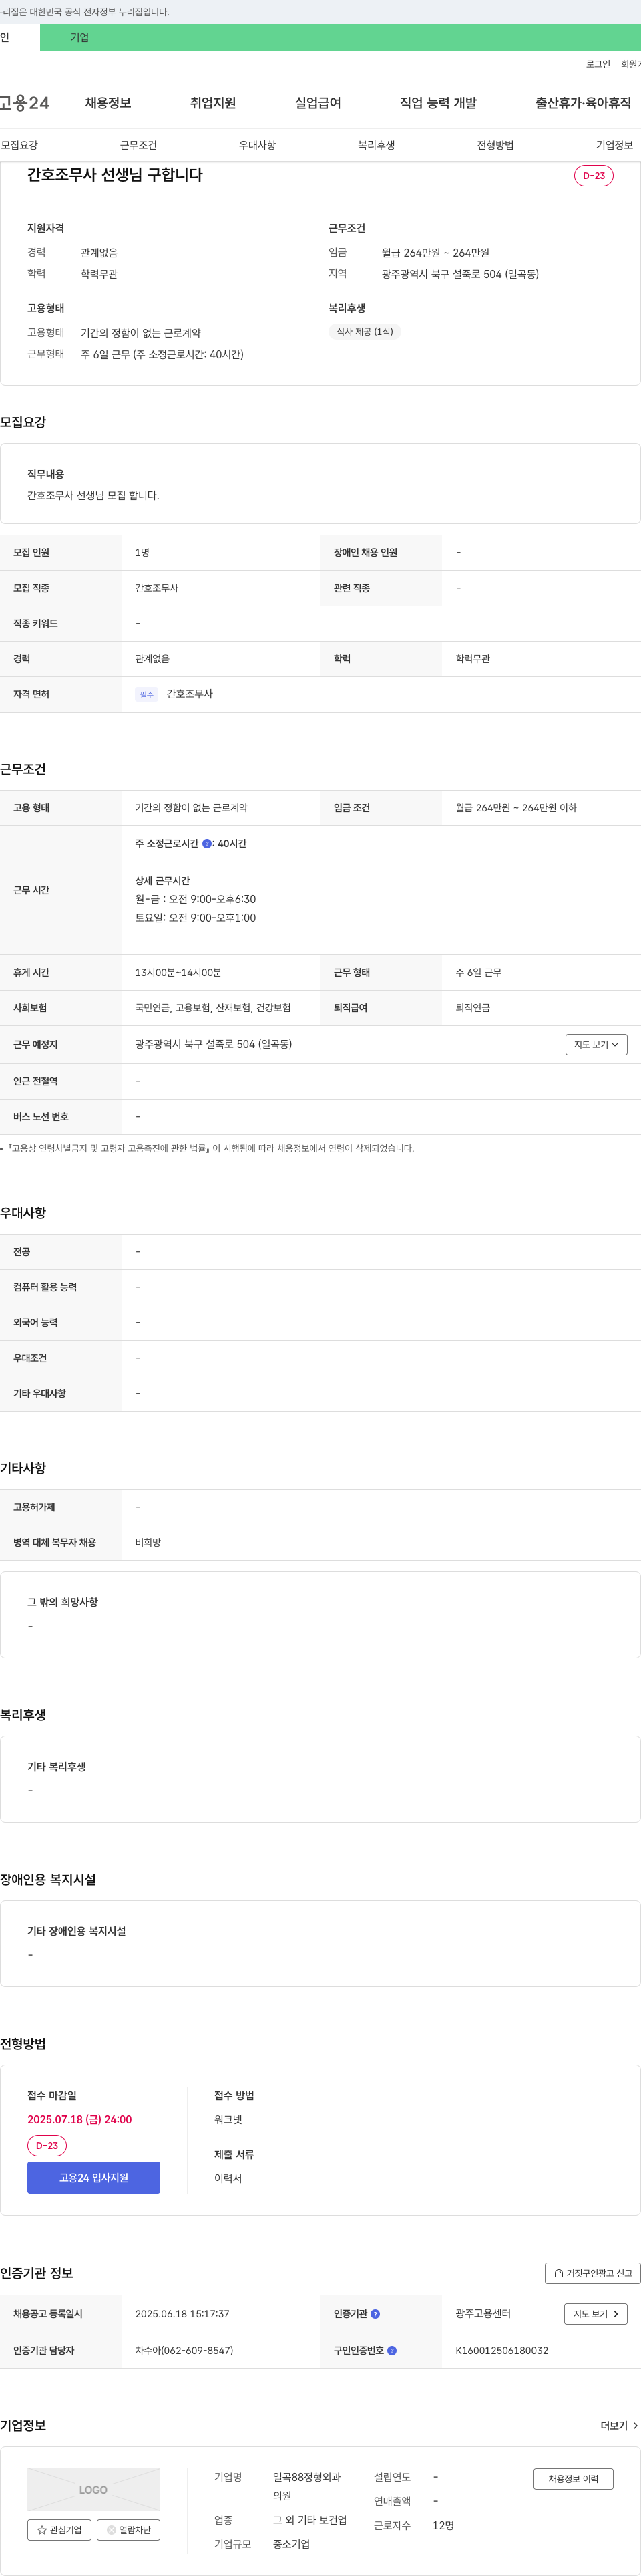Jump to 근무조건 section tab
The height and width of the screenshot is (2576, 641).
139,145
